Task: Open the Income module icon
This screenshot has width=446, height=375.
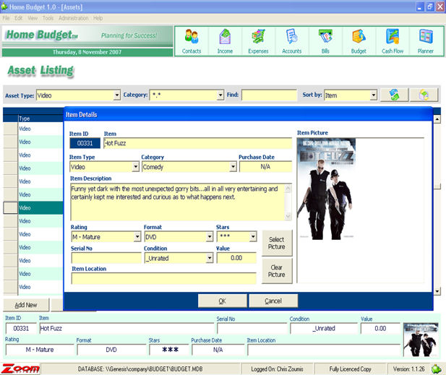Action: (x=224, y=40)
